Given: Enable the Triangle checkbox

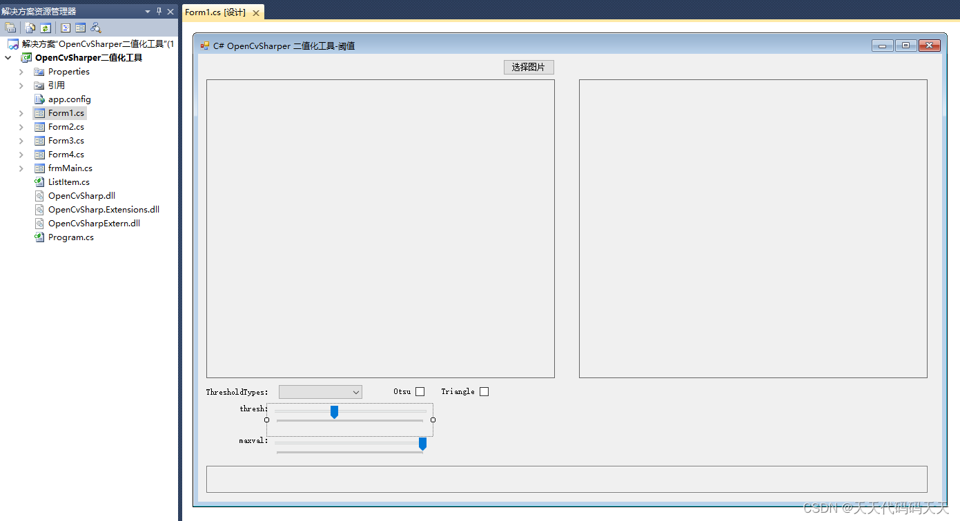Looking at the screenshot, I should (484, 391).
